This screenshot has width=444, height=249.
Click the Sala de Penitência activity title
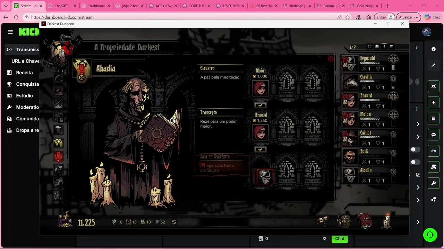point(215,157)
